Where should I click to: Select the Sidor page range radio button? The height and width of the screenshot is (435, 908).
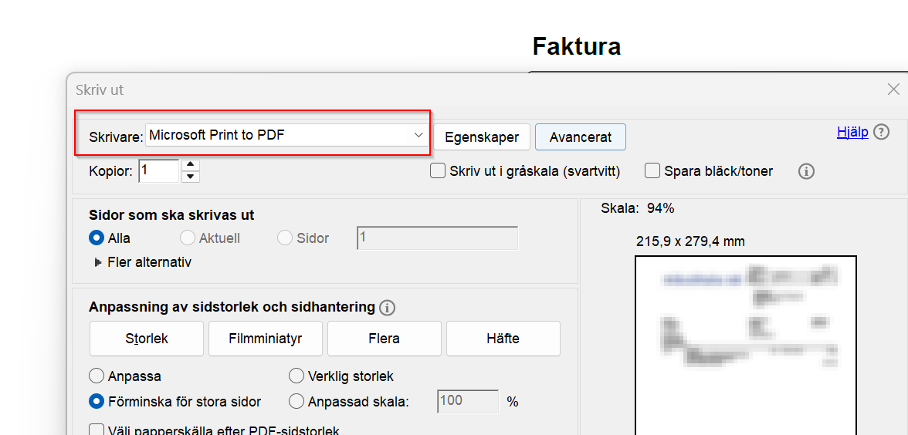[x=285, y=238]
